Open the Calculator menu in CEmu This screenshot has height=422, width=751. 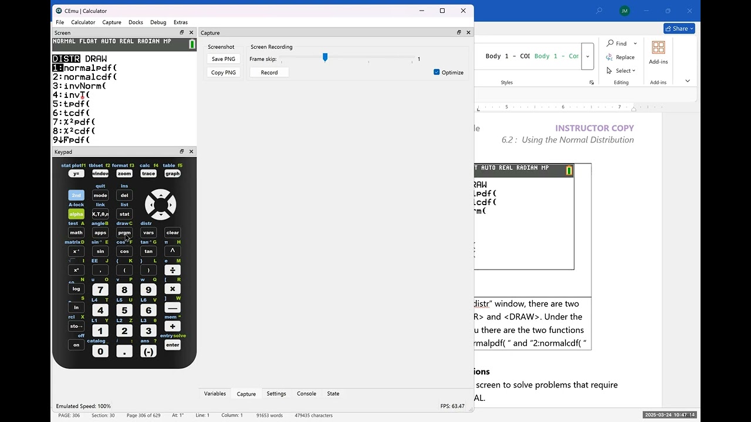click(x=83, y=22)
